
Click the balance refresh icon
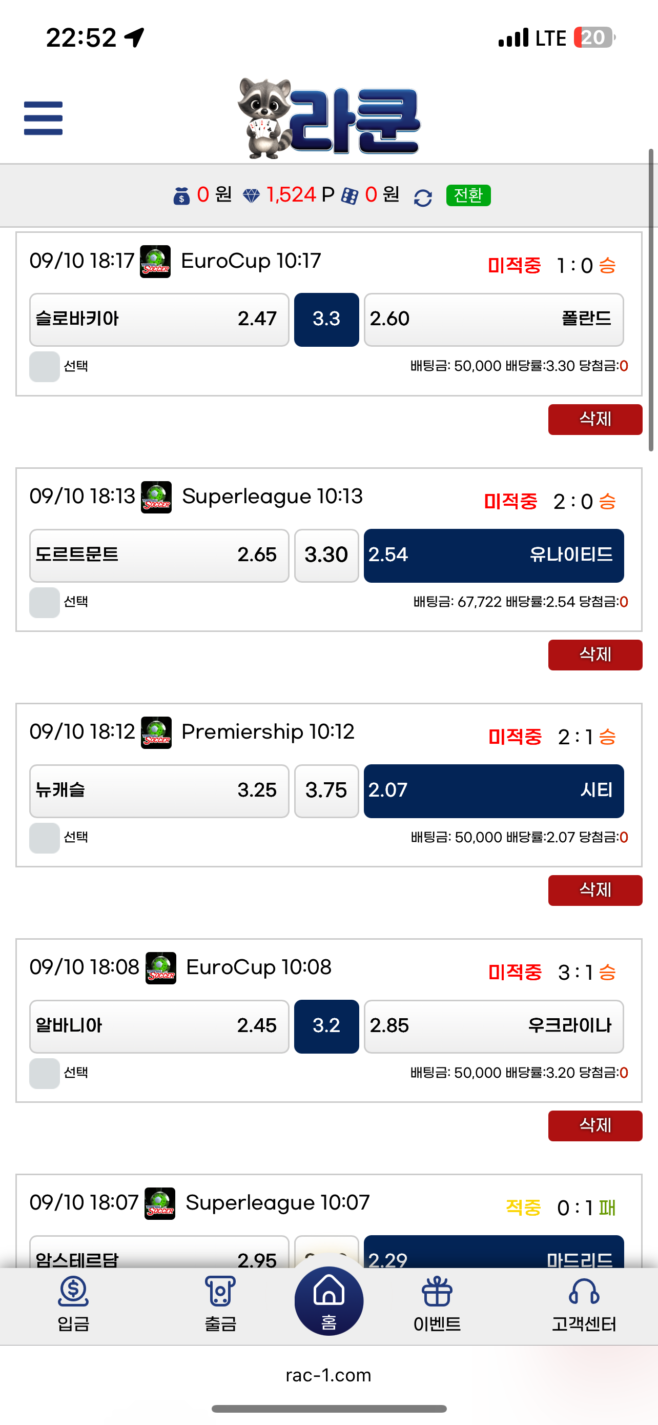(x=423, y=197)
